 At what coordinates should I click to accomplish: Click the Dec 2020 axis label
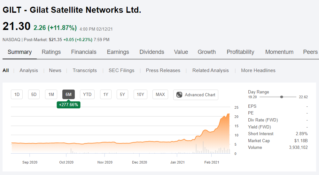tap(139, 162)
